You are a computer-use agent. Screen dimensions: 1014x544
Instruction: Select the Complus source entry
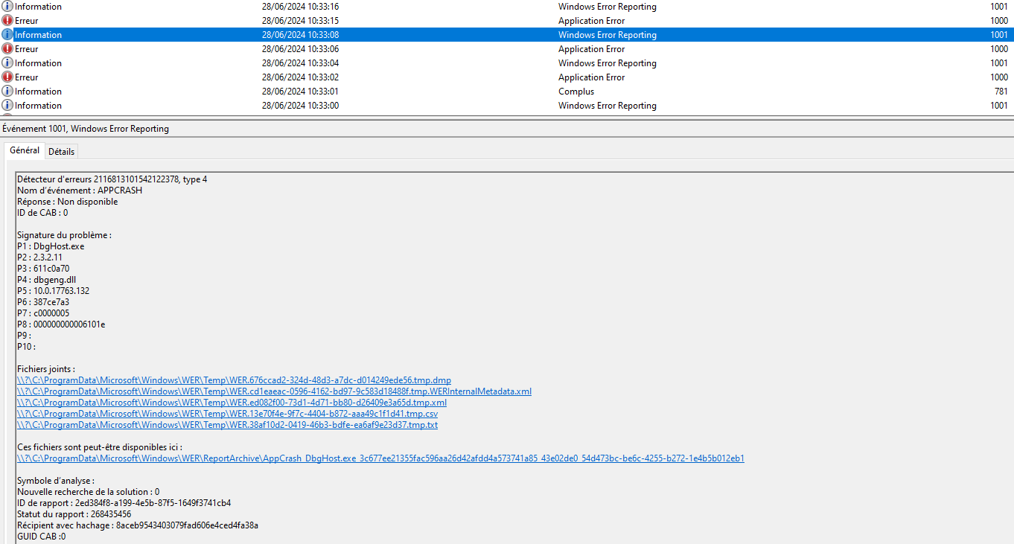point(507,92)
